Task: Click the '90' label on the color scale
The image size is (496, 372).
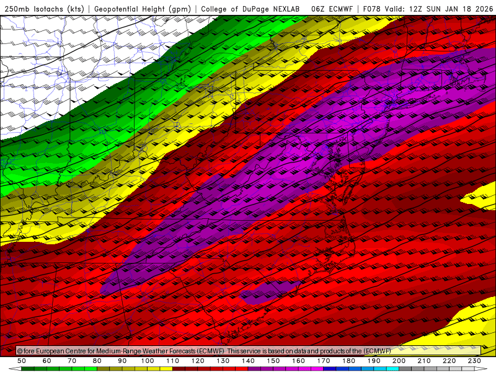Action: [122, 361]
